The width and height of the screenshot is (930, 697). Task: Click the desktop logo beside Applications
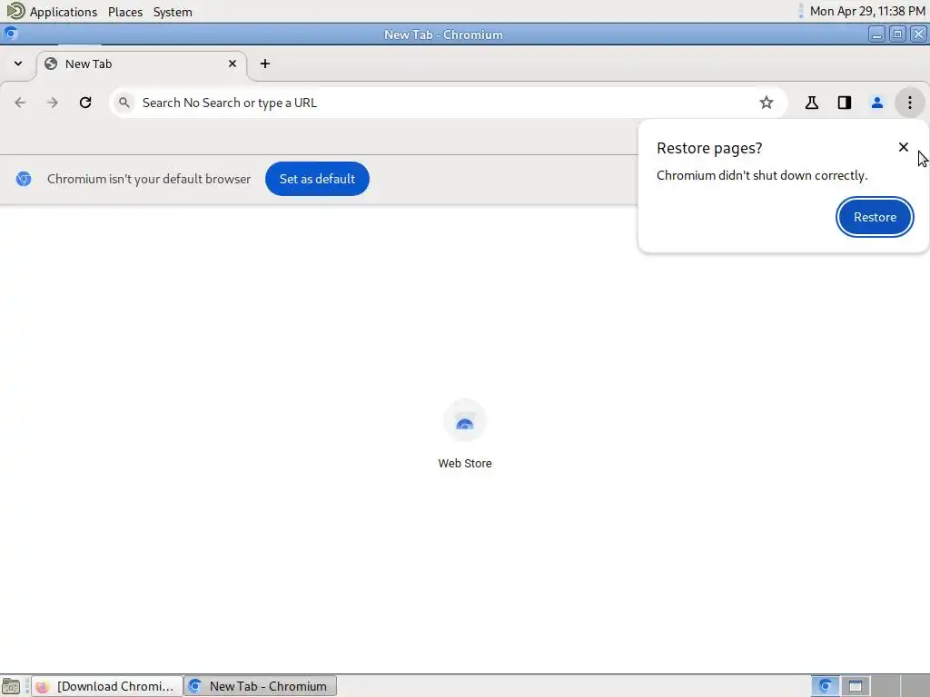click(x=15, y=11)
